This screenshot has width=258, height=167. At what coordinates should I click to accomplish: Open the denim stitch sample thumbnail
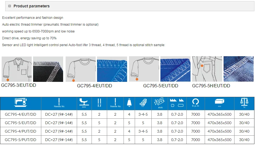coord(239,69)
